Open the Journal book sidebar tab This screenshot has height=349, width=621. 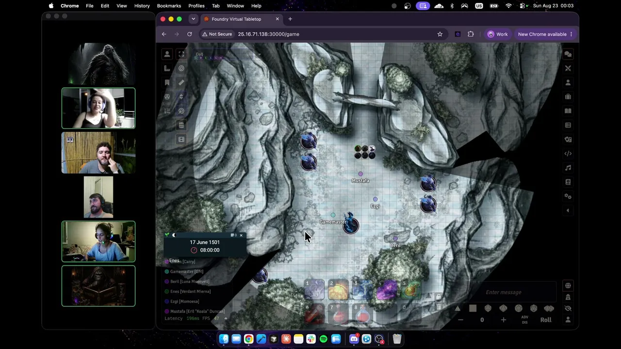pyautogui.click(x=568, y=111)
